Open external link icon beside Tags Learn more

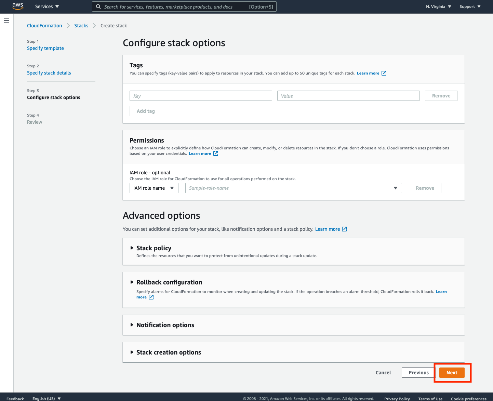point(384,73)
